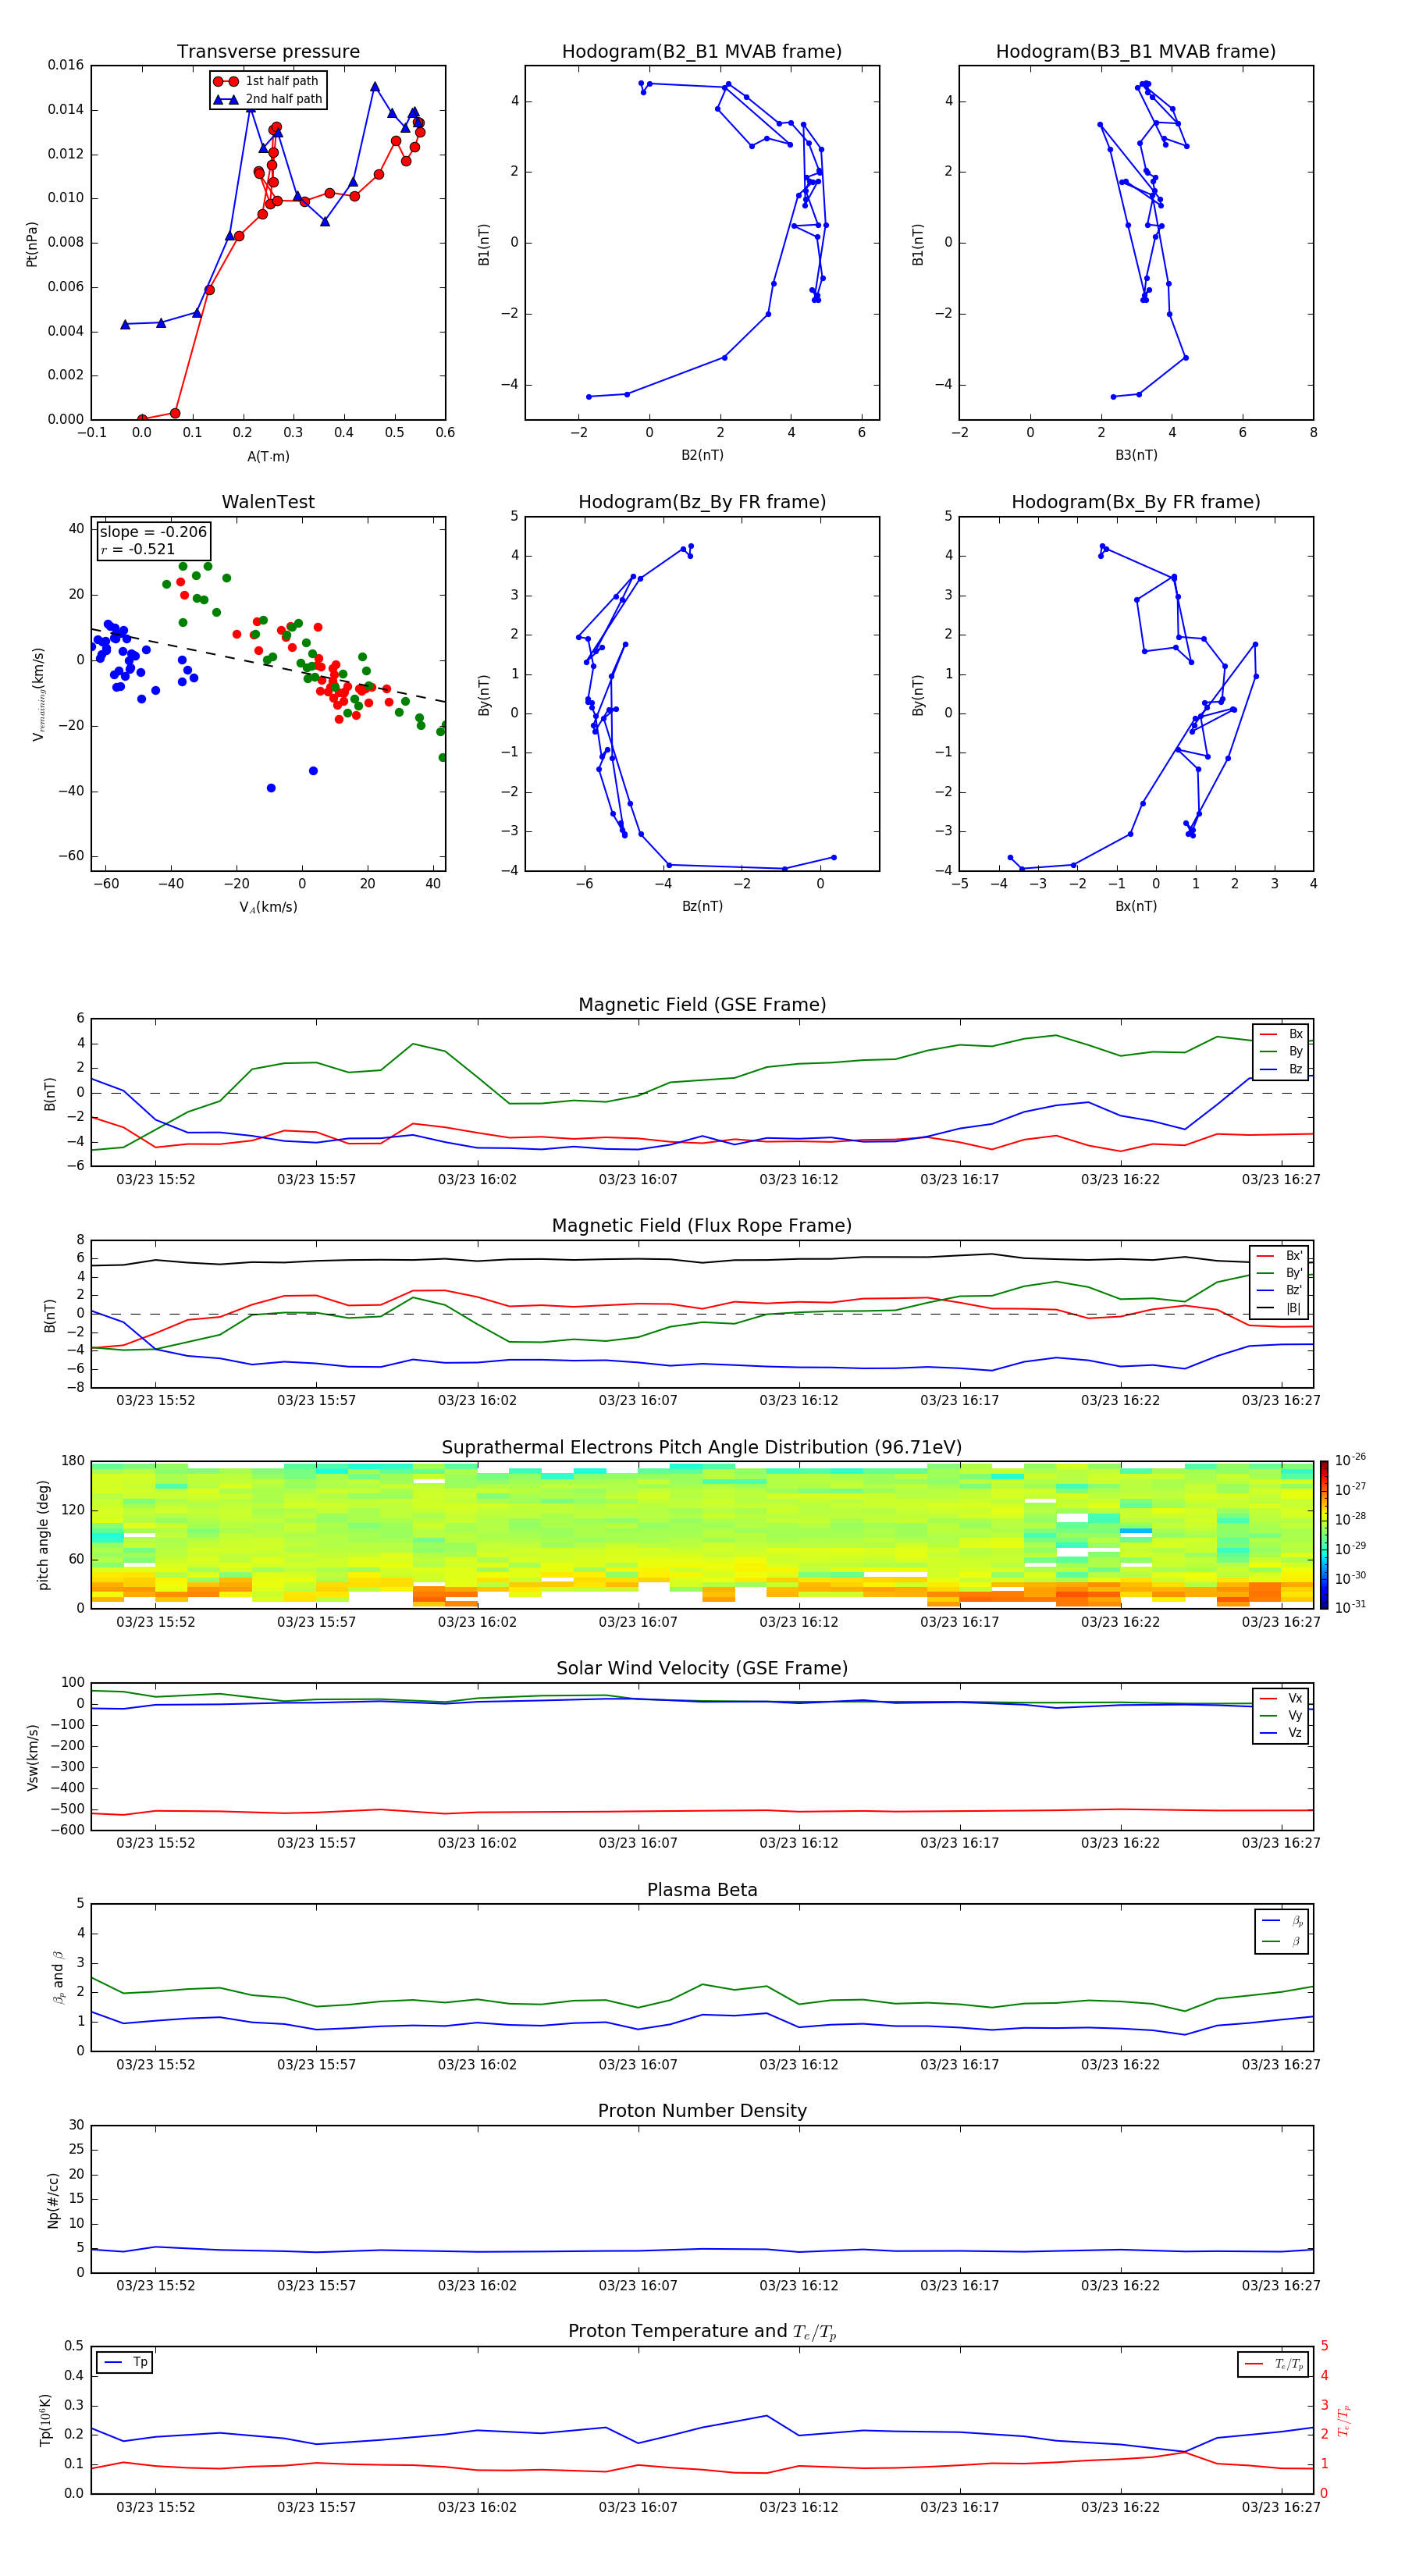Image resolution: width=1405 pixels, height=2576 pixels.
Task: Click the 'Transverse pressure' plot title
Action: 268,52
